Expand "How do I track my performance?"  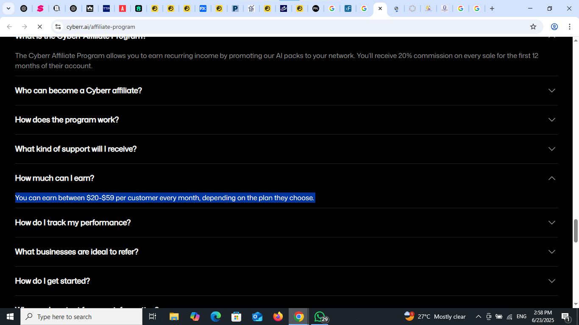pyautogui.click(x=286, y=223)
